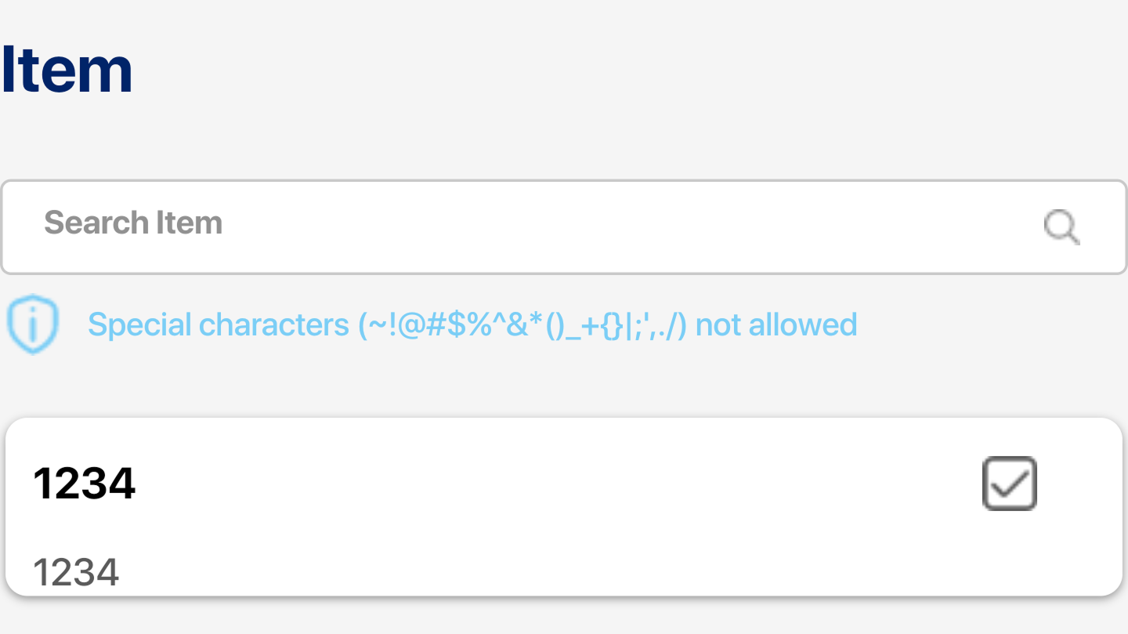The height and width of the screenshot is (634, 1128).
Task: Click the Item page heading
Action: point(66,71)
